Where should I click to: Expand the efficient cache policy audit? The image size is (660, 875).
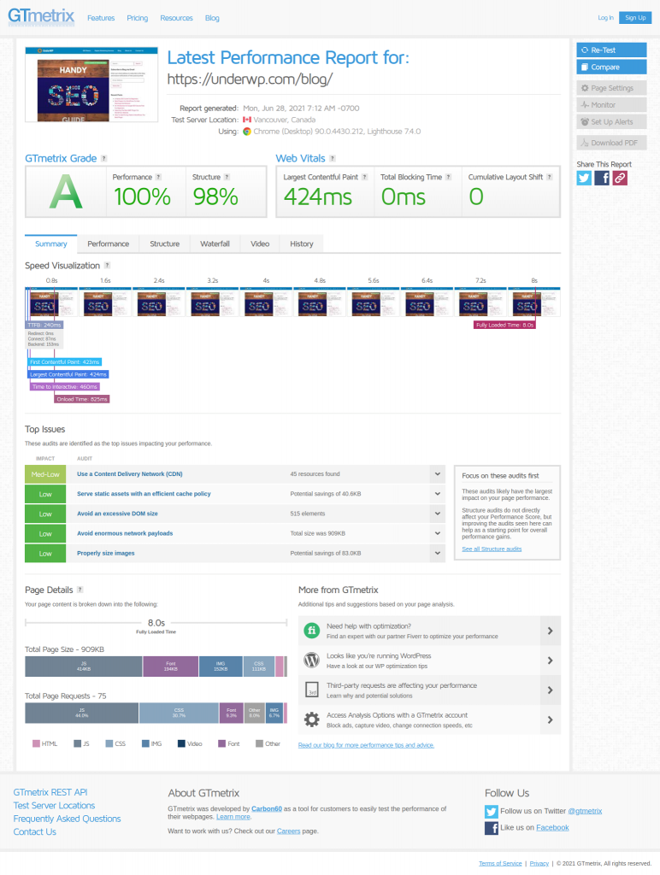[438, 494]
